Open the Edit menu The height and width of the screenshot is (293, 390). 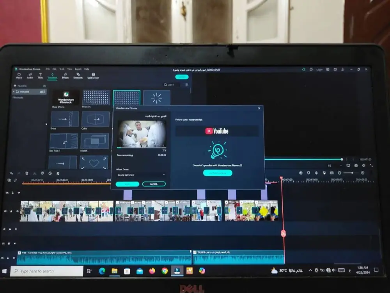coord(55,69)
